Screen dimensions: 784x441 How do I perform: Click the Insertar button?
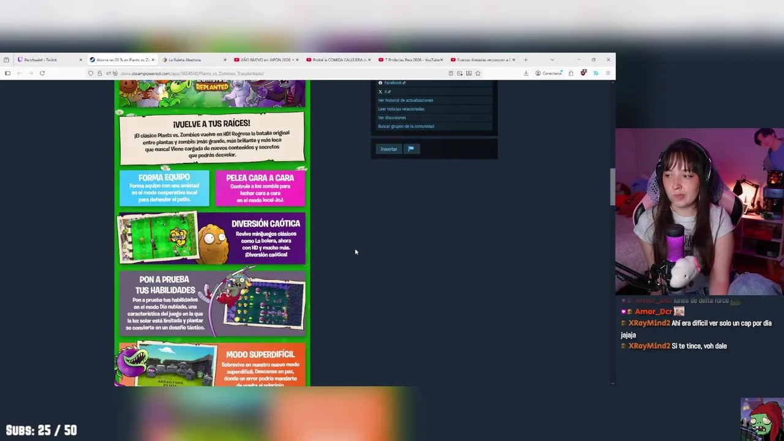(x=389, y=149)
